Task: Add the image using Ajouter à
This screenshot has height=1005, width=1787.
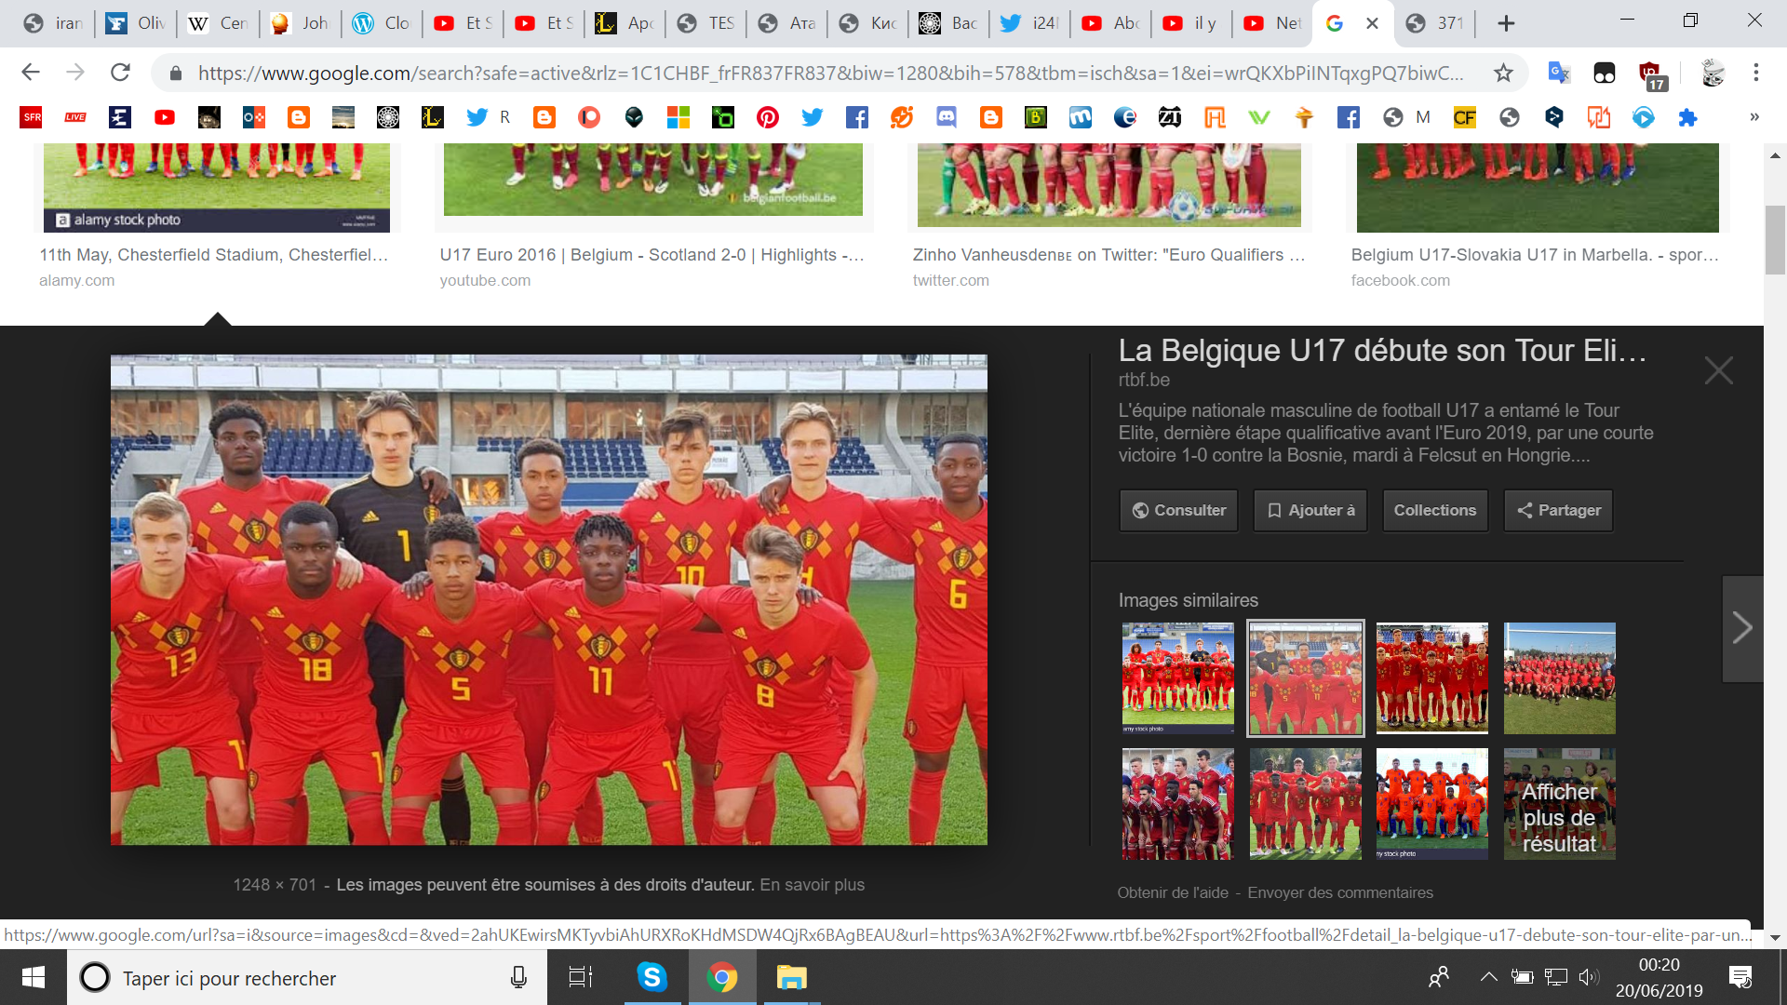Action: [1310, 510]
